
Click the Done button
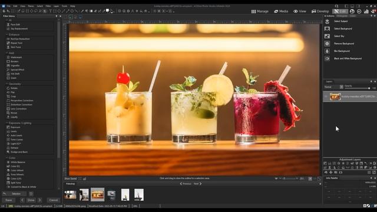pos(31,200)
